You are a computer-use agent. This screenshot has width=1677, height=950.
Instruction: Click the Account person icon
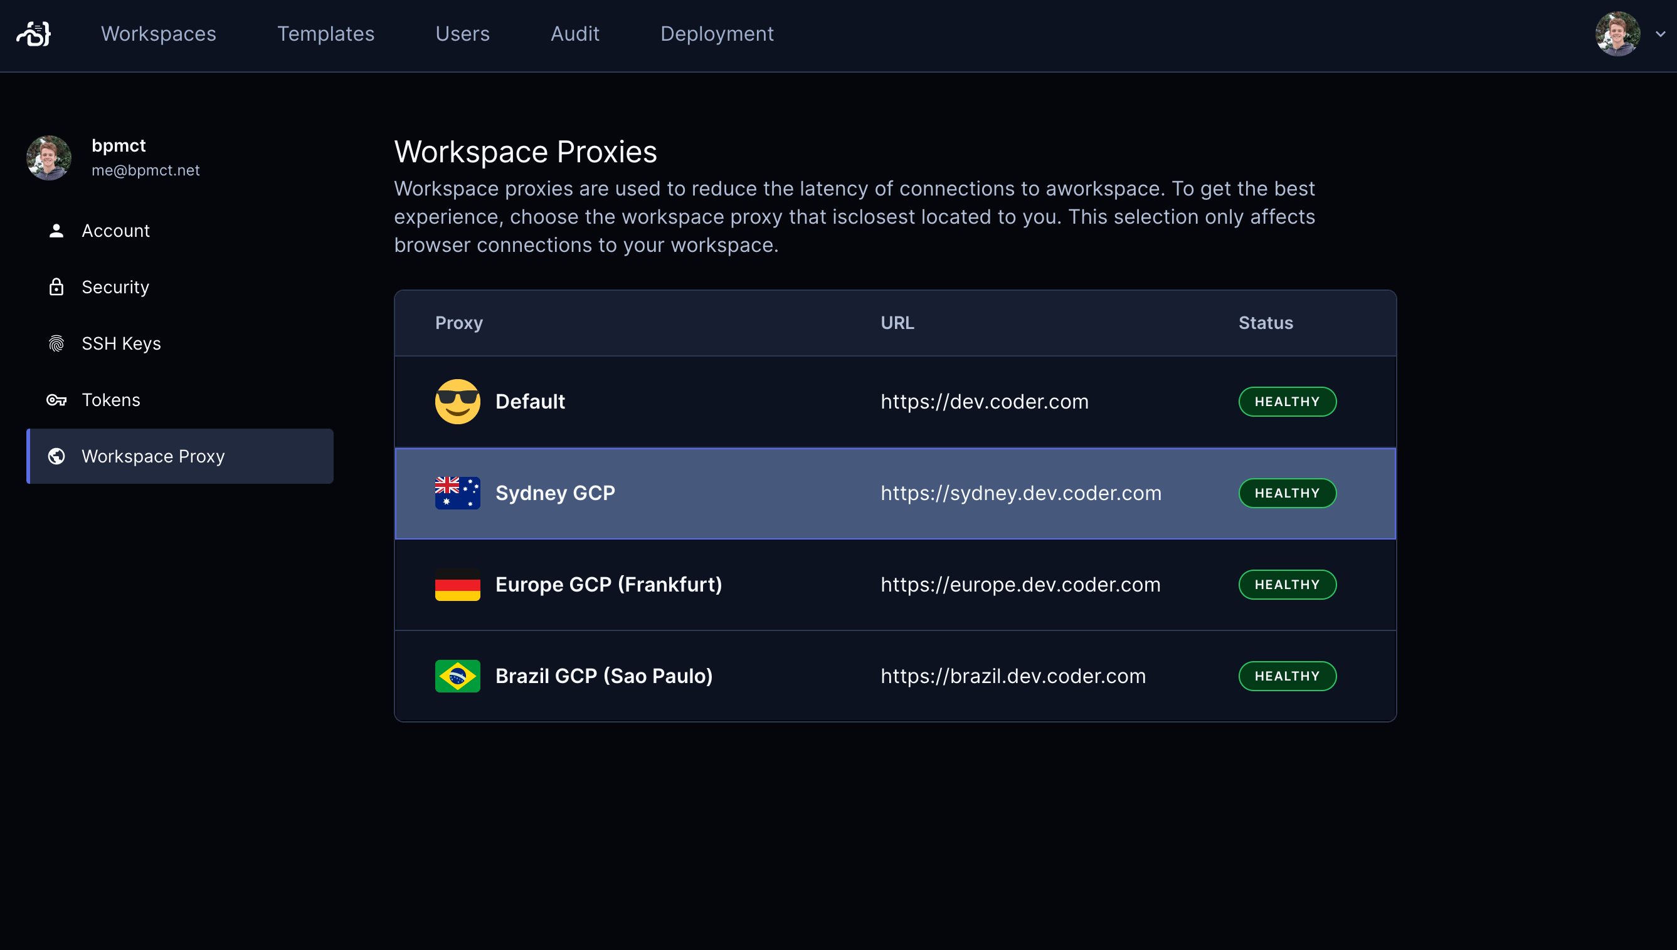coord(56,231)
